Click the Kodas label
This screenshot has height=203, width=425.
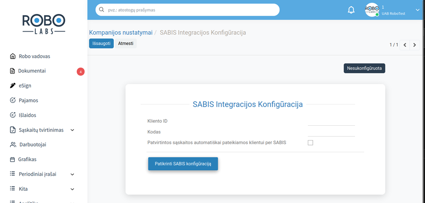click(x=154, y=132)
